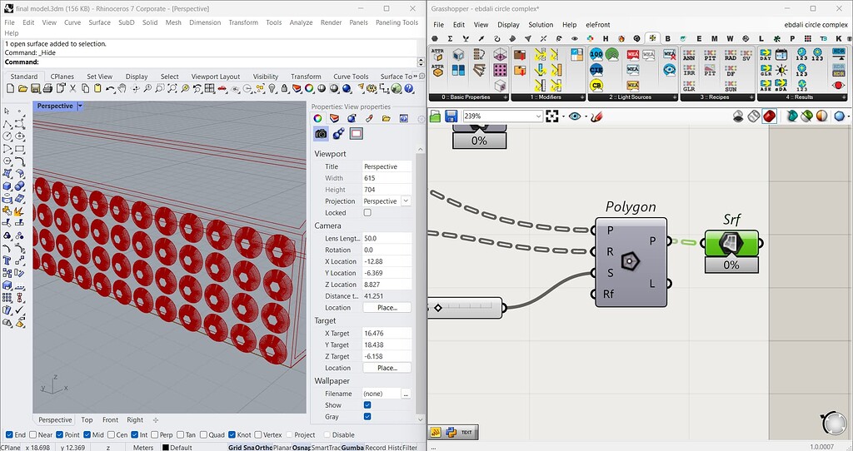Click the light bulb Hide icon in Rhino
The height and width of the screenshot is (451, 853).
click(272, 88)
